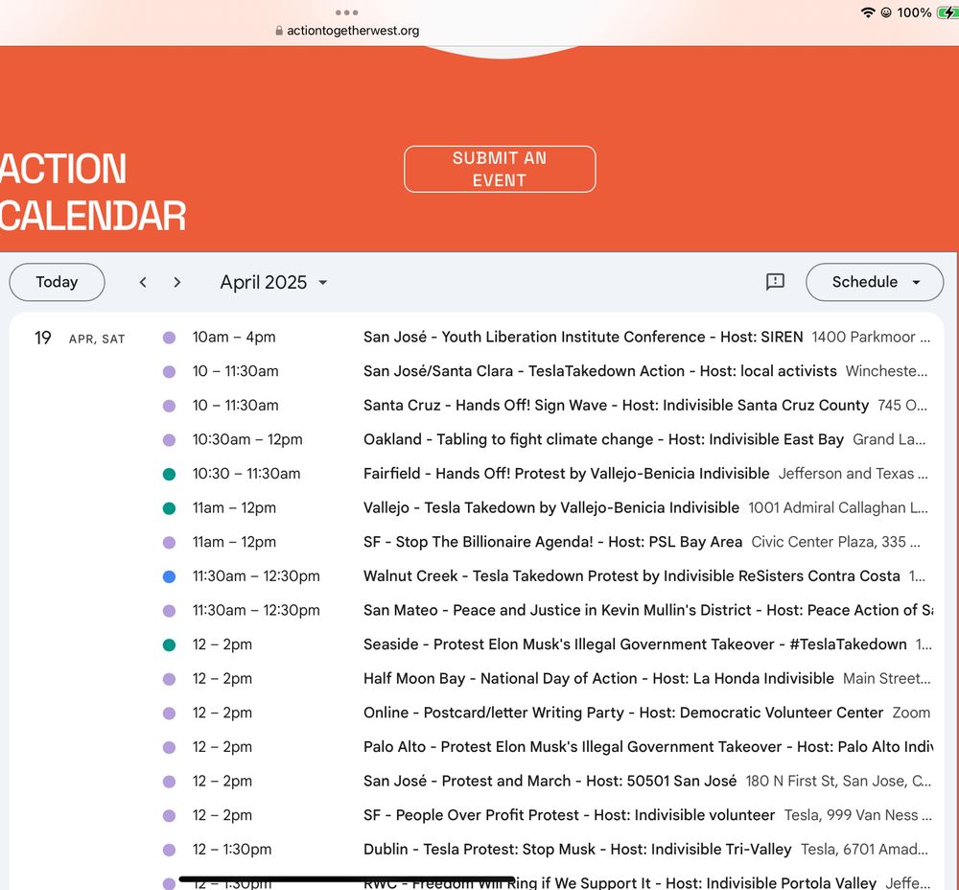Click the 180 N First St, San Jose location
This screenshot has height=890, width=959.
pyautogui.click(x=838, y=782)
